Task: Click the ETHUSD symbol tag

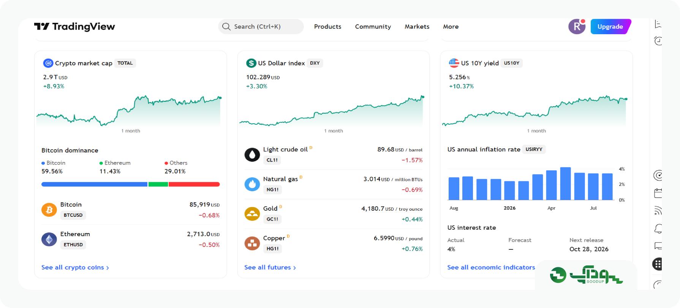Action: coord(73,245)
